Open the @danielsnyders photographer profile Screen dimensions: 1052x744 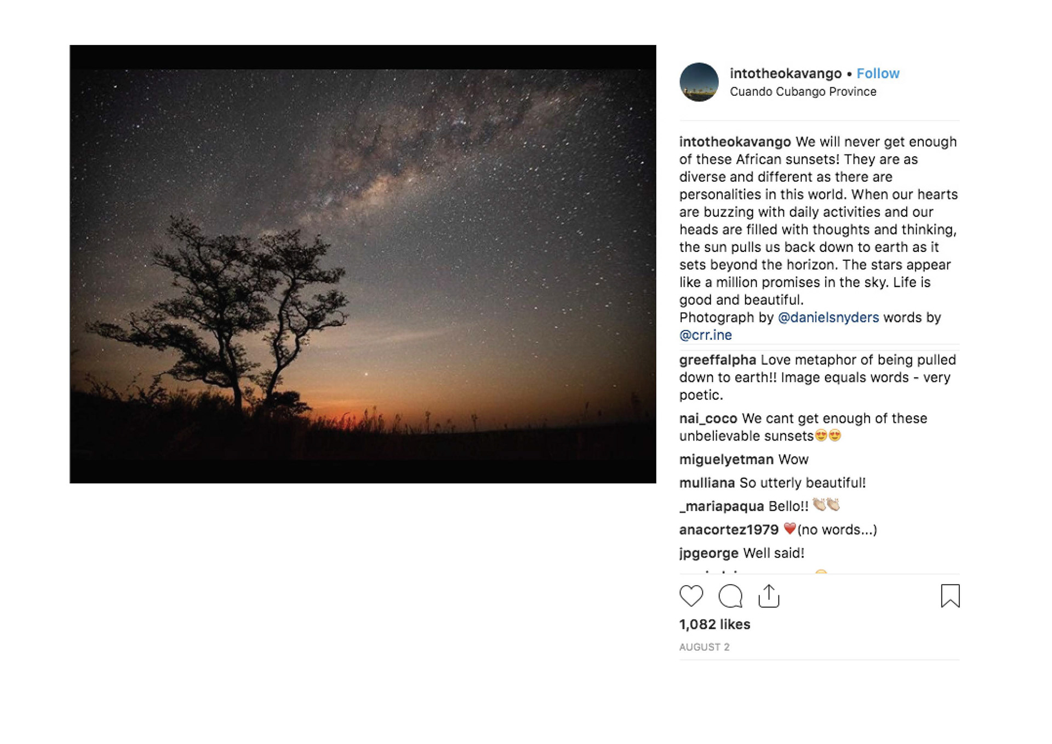point(828,317)
